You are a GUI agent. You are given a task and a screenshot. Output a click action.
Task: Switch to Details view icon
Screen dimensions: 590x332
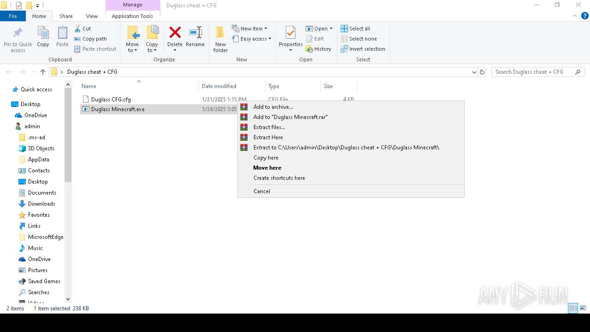click(x=573, y=308)
